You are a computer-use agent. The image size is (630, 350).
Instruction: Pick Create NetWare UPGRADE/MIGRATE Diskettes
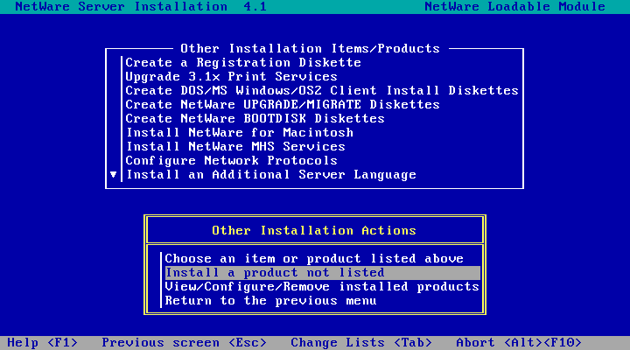point(283,105)
